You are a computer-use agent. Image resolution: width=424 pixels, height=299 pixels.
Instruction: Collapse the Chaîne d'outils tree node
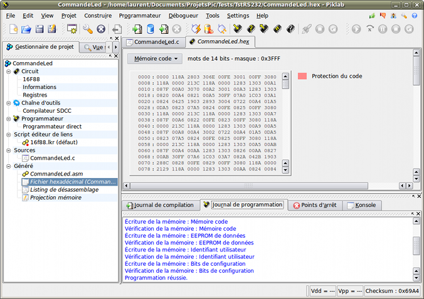coord(9,103)
